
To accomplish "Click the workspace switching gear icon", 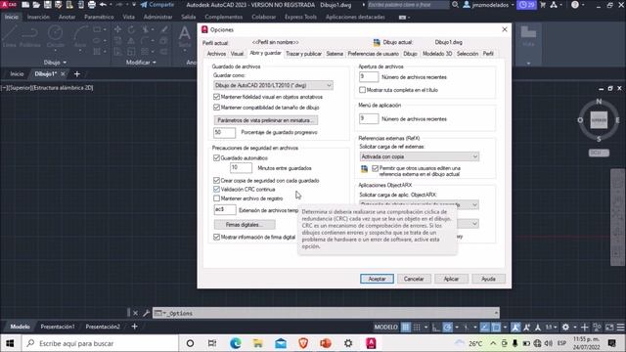I will [565, 328].
